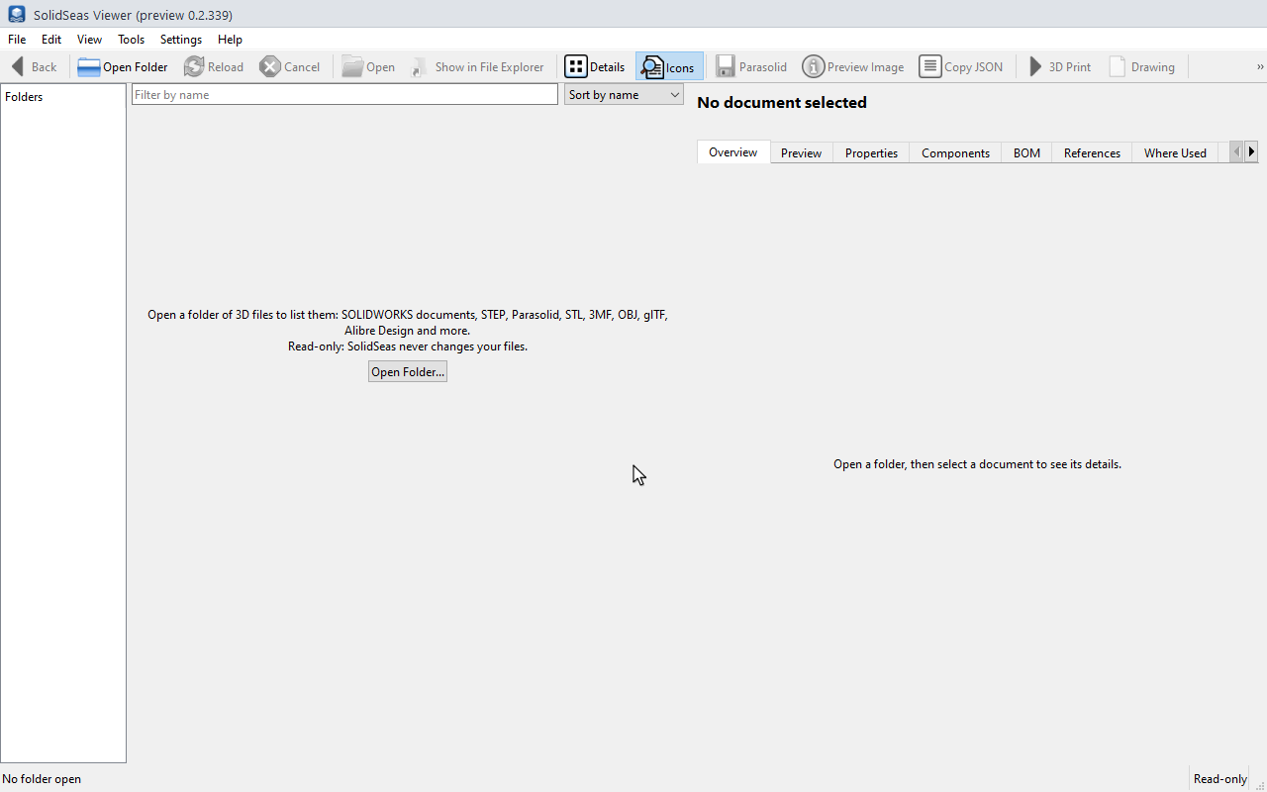This screenshot has width=1267, height=792.
Task: Click the Open Folder... button in center pane
Action: click(408, 372)
